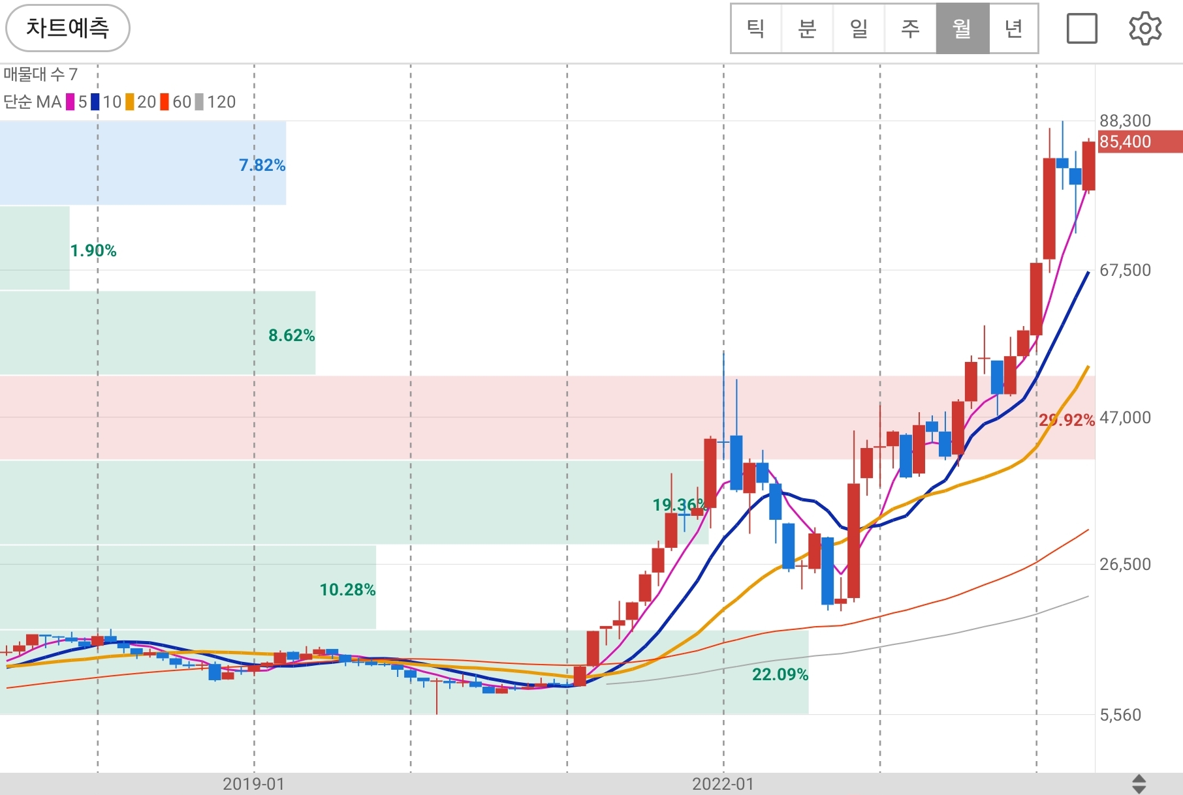This screenshot has width=1183, height=795.
Task: Tap the 67,500 price axis label
Action: [1125, 270]
